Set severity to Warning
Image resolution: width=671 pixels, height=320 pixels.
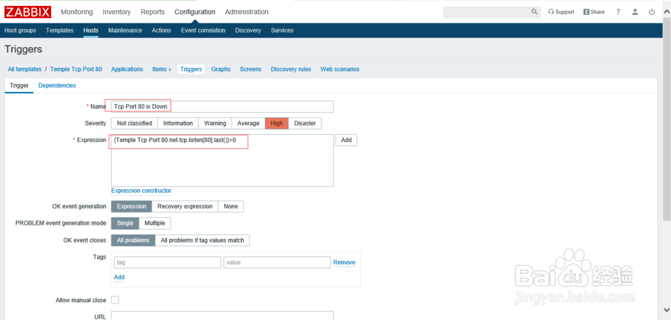click(215, 123)
